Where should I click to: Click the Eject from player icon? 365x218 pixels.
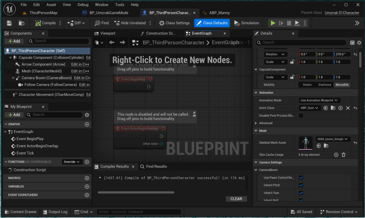pos(297,23)
